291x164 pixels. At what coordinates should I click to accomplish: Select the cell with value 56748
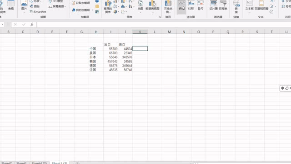click(x=125, y=70)
